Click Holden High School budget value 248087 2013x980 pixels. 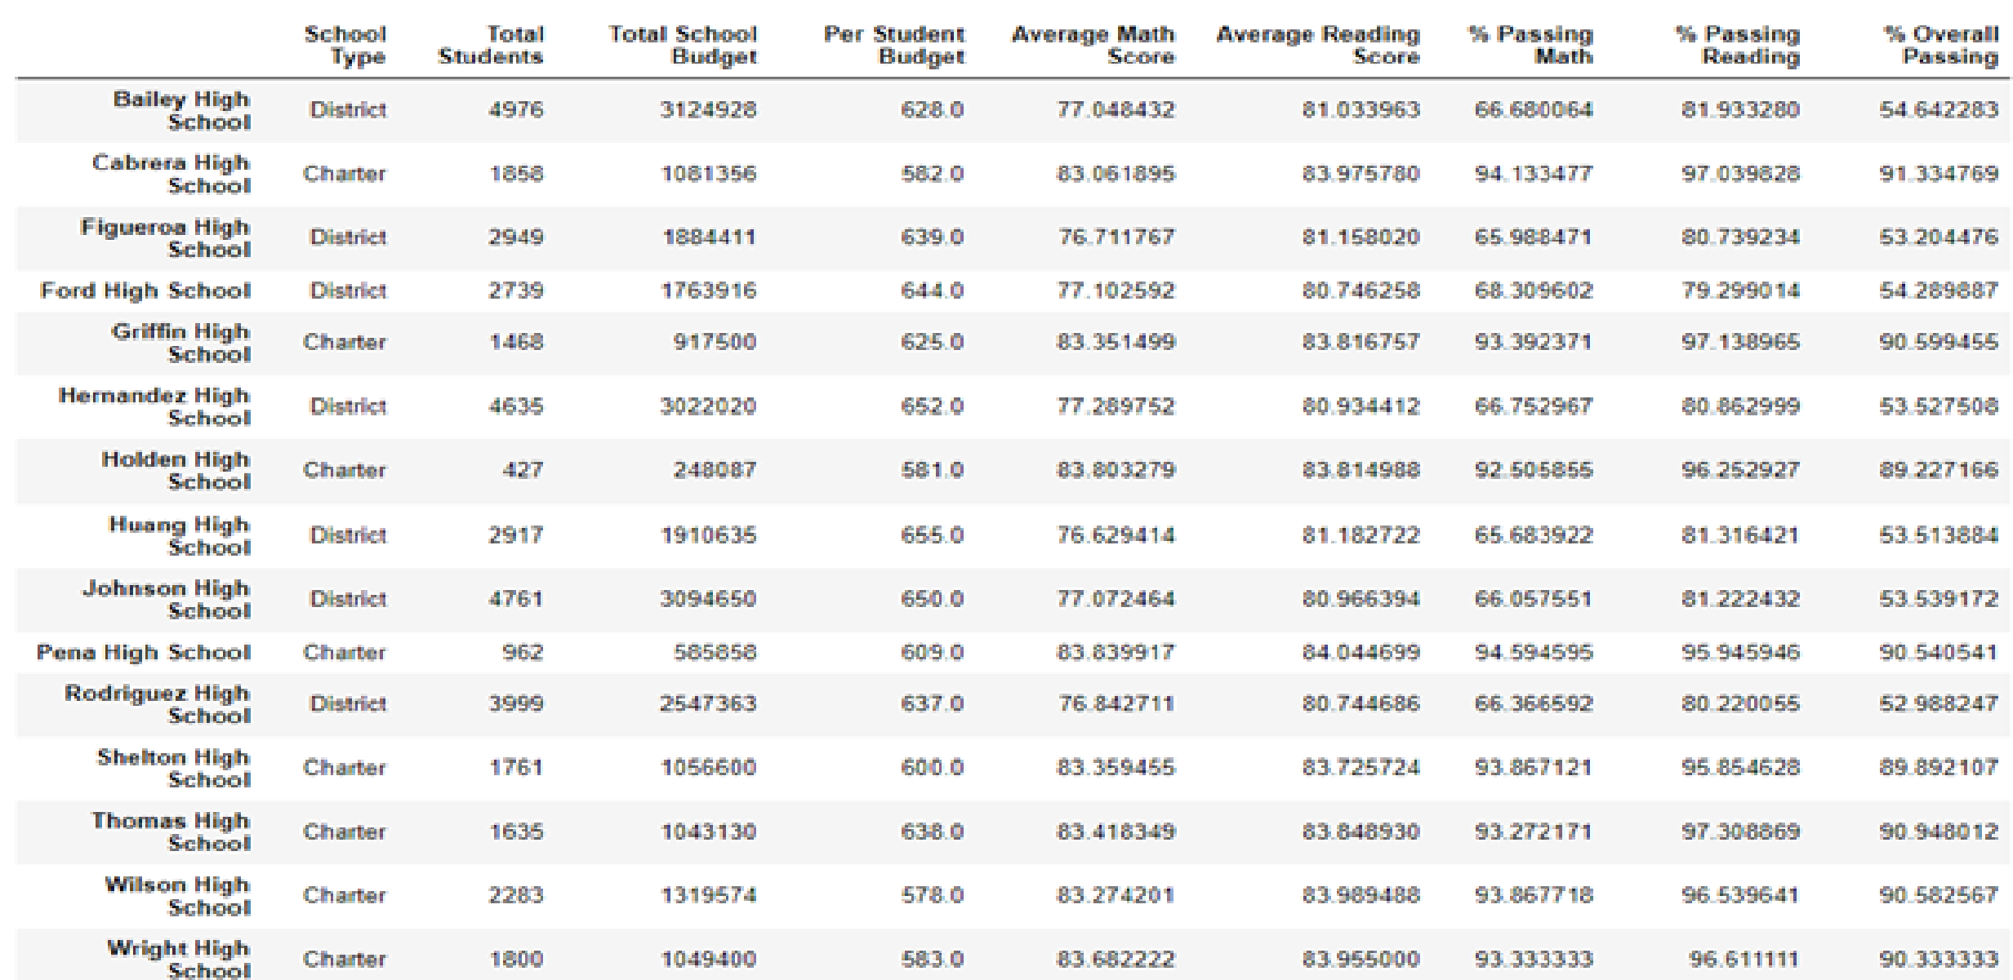tap(715, 470)
